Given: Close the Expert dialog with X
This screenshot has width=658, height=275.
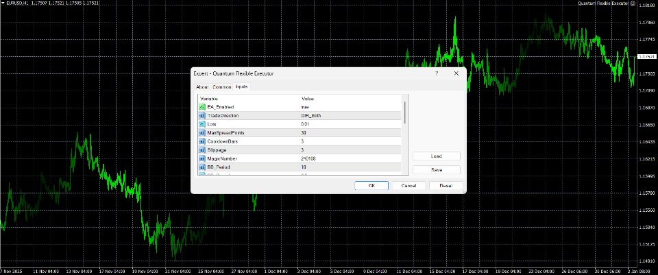Looking at the screenshot, I should point(456,73).
